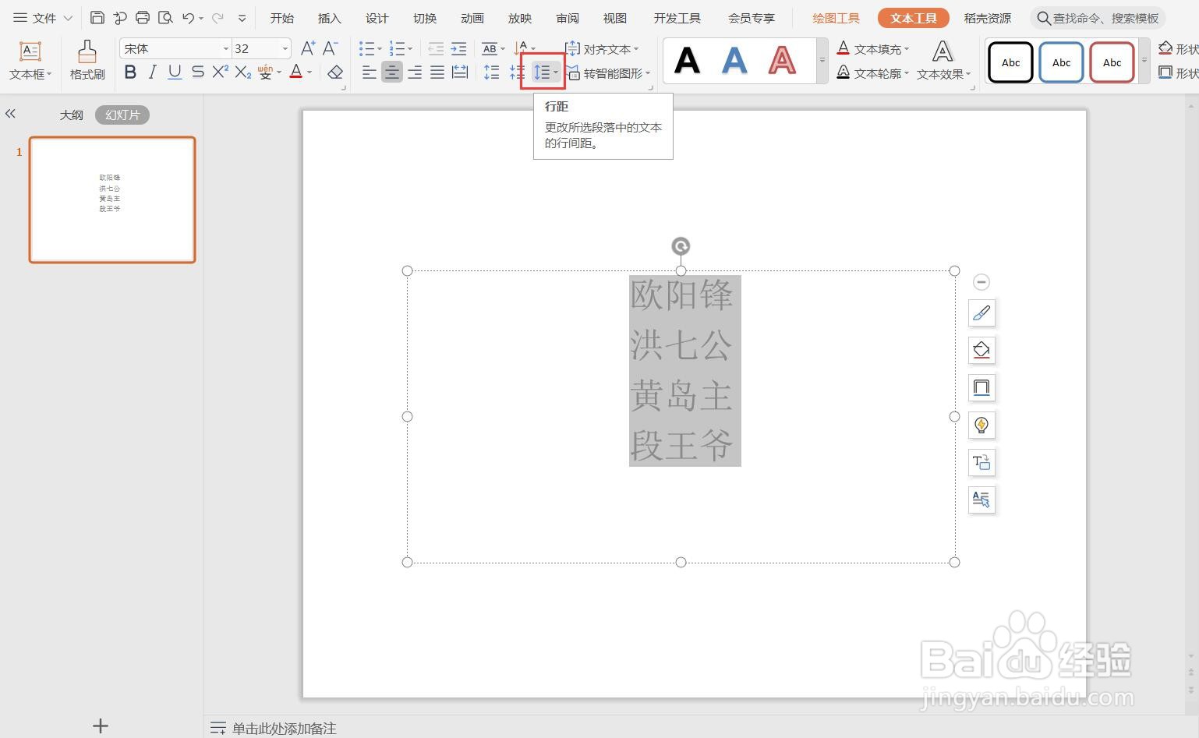This screenshot has height=738, width=1199.
Task: Toggle italic formatting
Action: click(x=153, y=72)
